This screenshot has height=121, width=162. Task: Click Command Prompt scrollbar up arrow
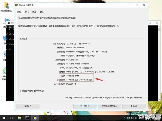pos(159,27)
